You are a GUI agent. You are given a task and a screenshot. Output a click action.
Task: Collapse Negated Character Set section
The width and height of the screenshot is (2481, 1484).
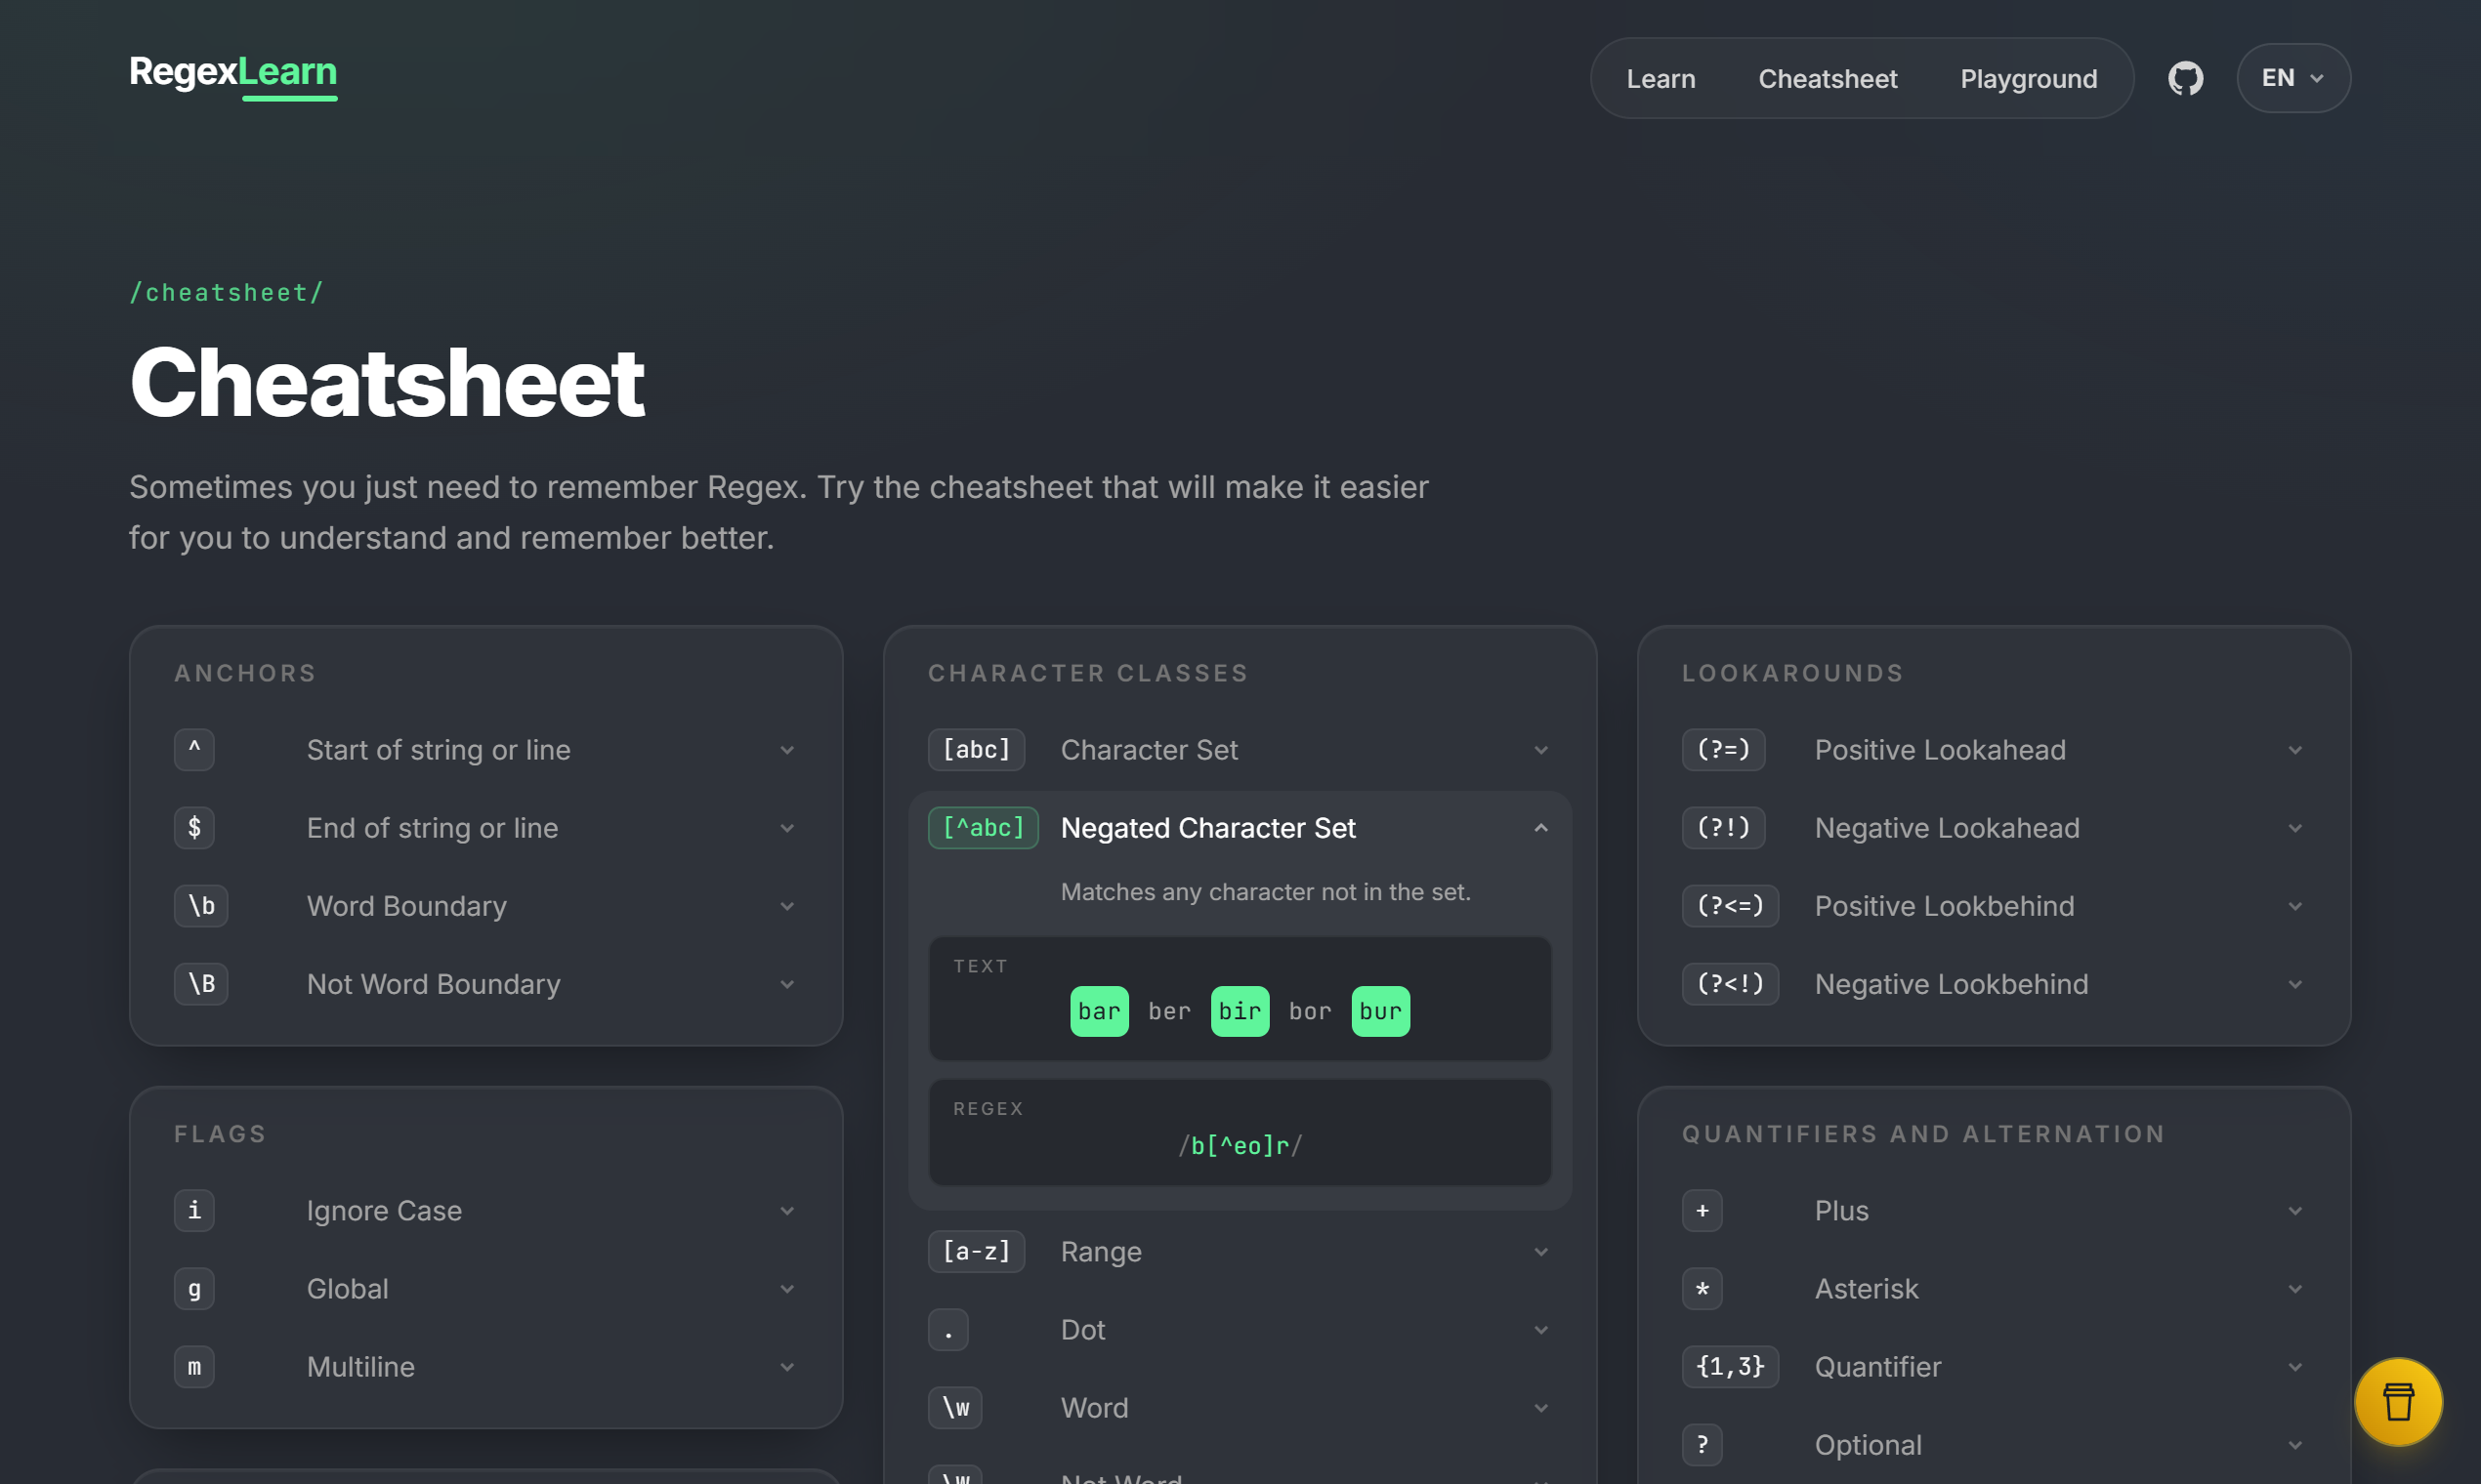tap(1240, 828)
